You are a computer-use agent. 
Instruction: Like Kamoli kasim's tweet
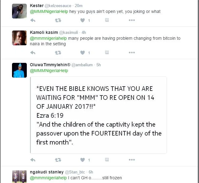[83, 53]
